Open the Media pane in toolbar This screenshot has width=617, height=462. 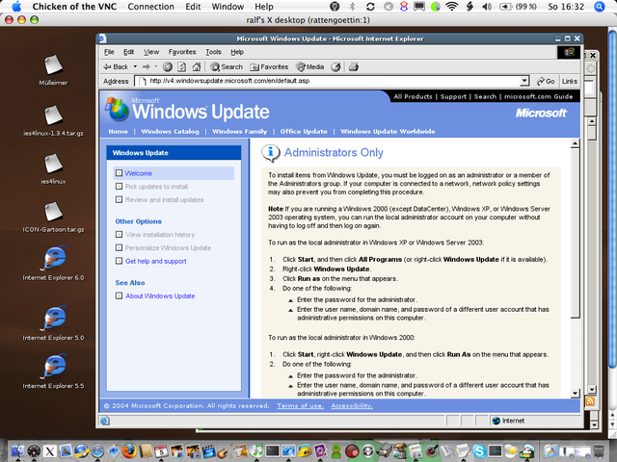tap(310, 66)
